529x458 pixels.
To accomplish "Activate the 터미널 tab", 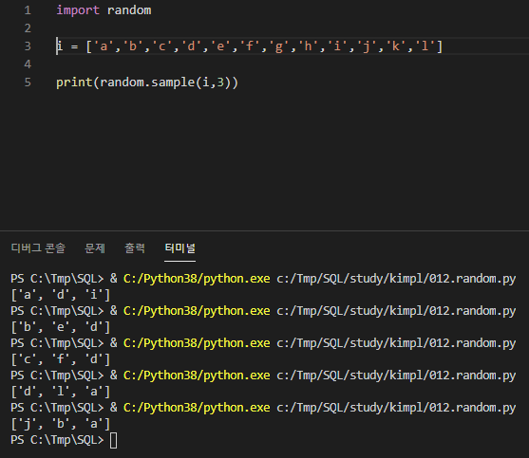I will click(179, 248).
